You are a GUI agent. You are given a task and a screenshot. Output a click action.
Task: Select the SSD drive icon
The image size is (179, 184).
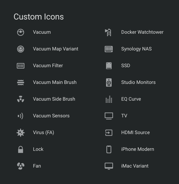pos(109,66)
